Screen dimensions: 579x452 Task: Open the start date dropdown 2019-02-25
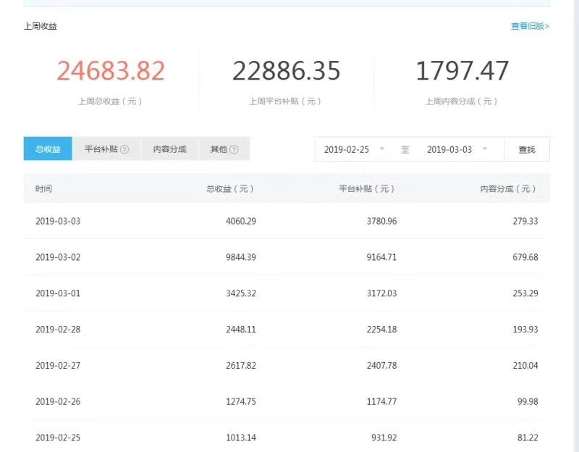point(354,150)
